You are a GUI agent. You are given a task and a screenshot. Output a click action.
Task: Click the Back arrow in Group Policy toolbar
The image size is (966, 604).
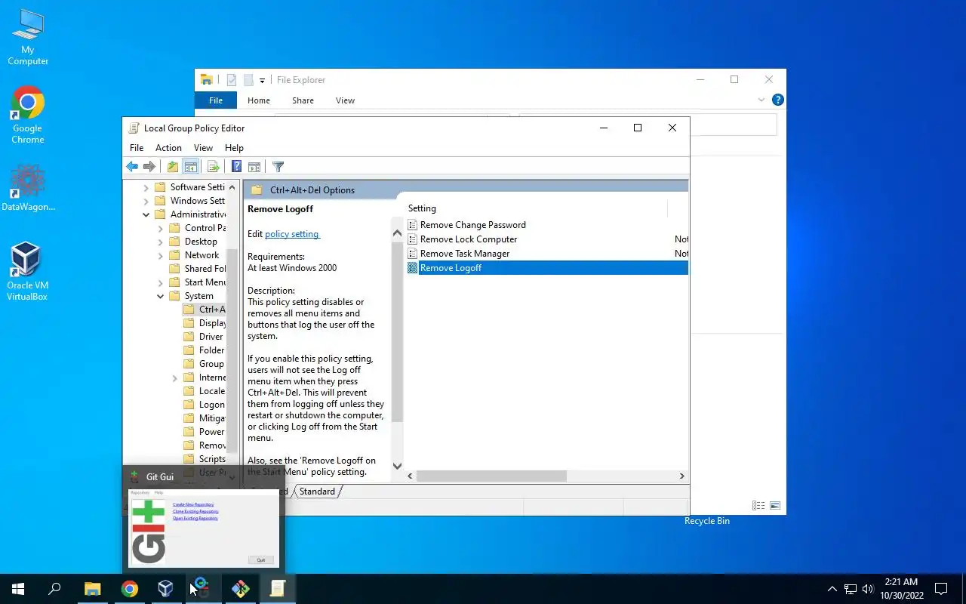click(132, 167)
